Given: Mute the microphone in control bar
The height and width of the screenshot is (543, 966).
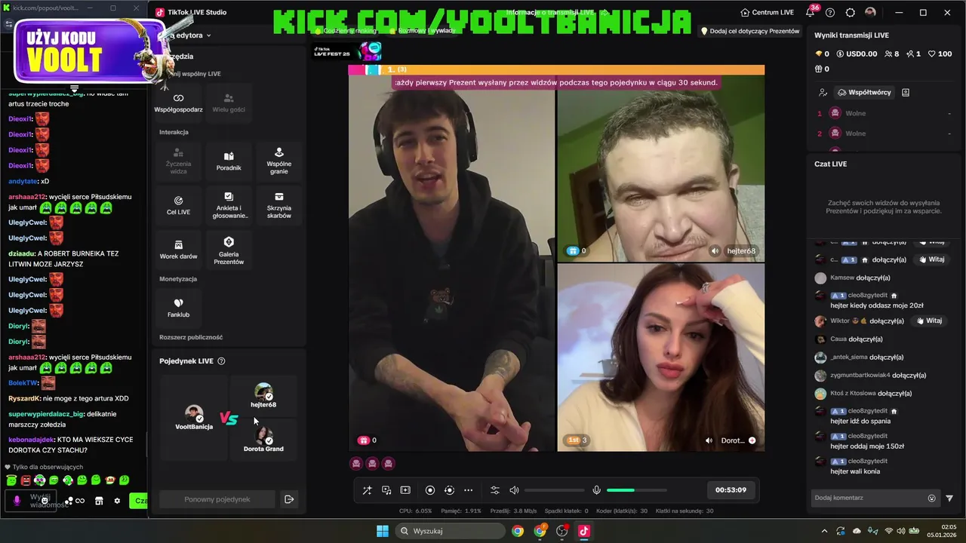Looking at the screenshot, I should [596, 490].
